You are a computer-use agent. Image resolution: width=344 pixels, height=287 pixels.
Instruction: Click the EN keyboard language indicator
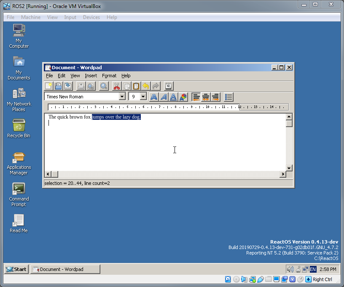(x=313, y=269)
